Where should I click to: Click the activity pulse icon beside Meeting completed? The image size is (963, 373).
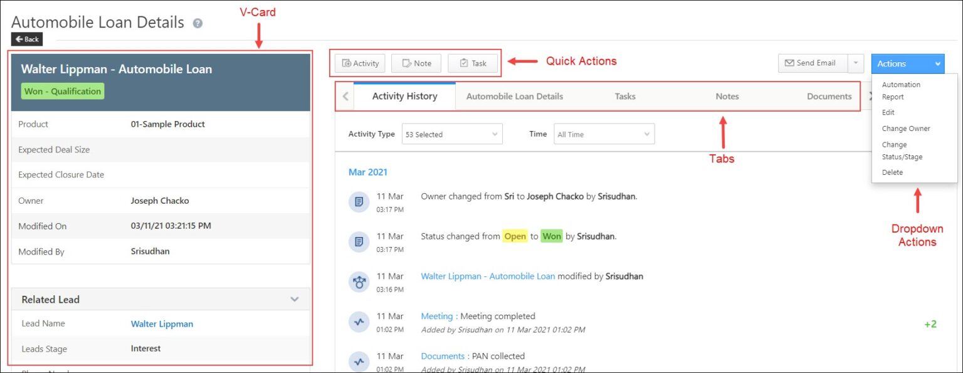[x=359, y=322]
